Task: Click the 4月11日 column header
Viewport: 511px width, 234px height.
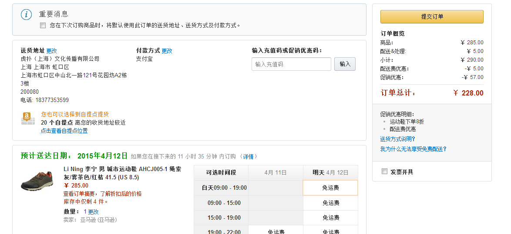Action: 276,173
